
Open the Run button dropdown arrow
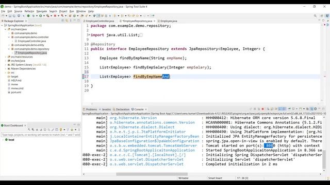(44, 16)
